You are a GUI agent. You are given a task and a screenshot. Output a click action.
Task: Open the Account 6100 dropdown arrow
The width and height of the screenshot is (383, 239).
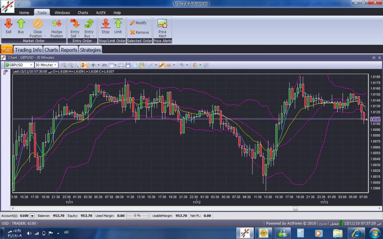(x=32, y=216)
